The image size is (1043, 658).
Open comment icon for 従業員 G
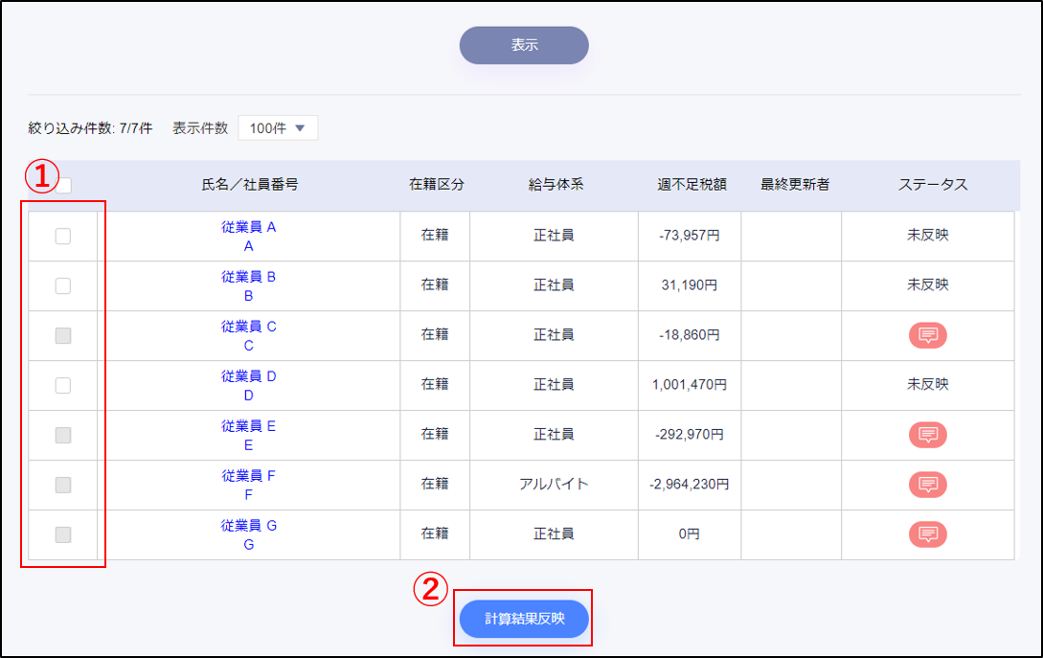coord(927,534)
